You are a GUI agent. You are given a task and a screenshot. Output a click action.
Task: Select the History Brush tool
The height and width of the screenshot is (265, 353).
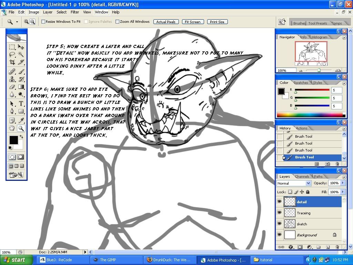[21, 79]
